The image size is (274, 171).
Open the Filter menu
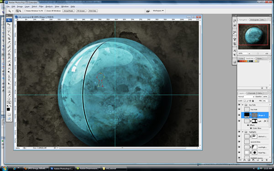point(41,6)
